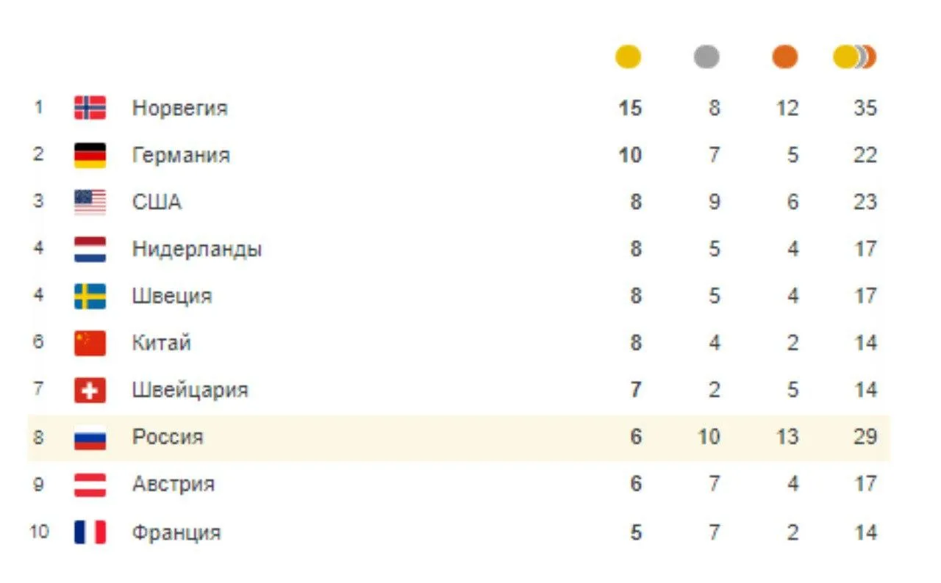Image resolution: width=941 pixels, height=583 pixels.
Task: Click the silver medal column icon
Action: 706,57
